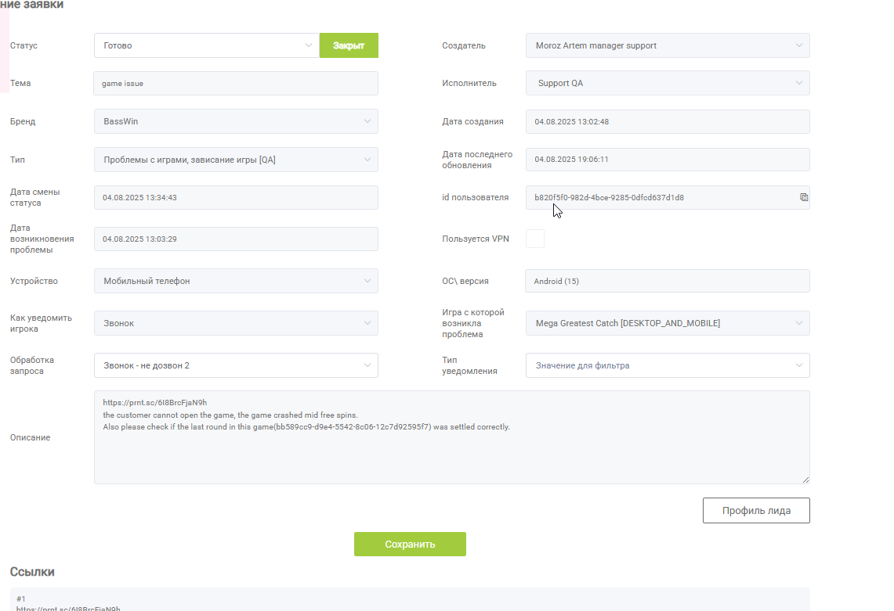The image size is (894, 611).
Task: Expand the Устройство dropdown
Action: [x=236, y=281]
